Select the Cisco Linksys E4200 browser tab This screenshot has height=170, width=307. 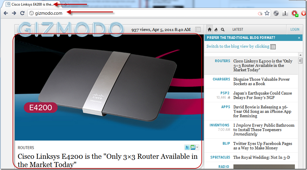tap(32, 4)
